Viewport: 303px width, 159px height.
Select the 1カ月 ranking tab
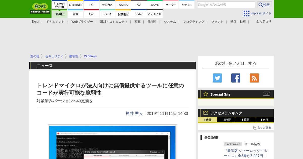tap(264, 120)
